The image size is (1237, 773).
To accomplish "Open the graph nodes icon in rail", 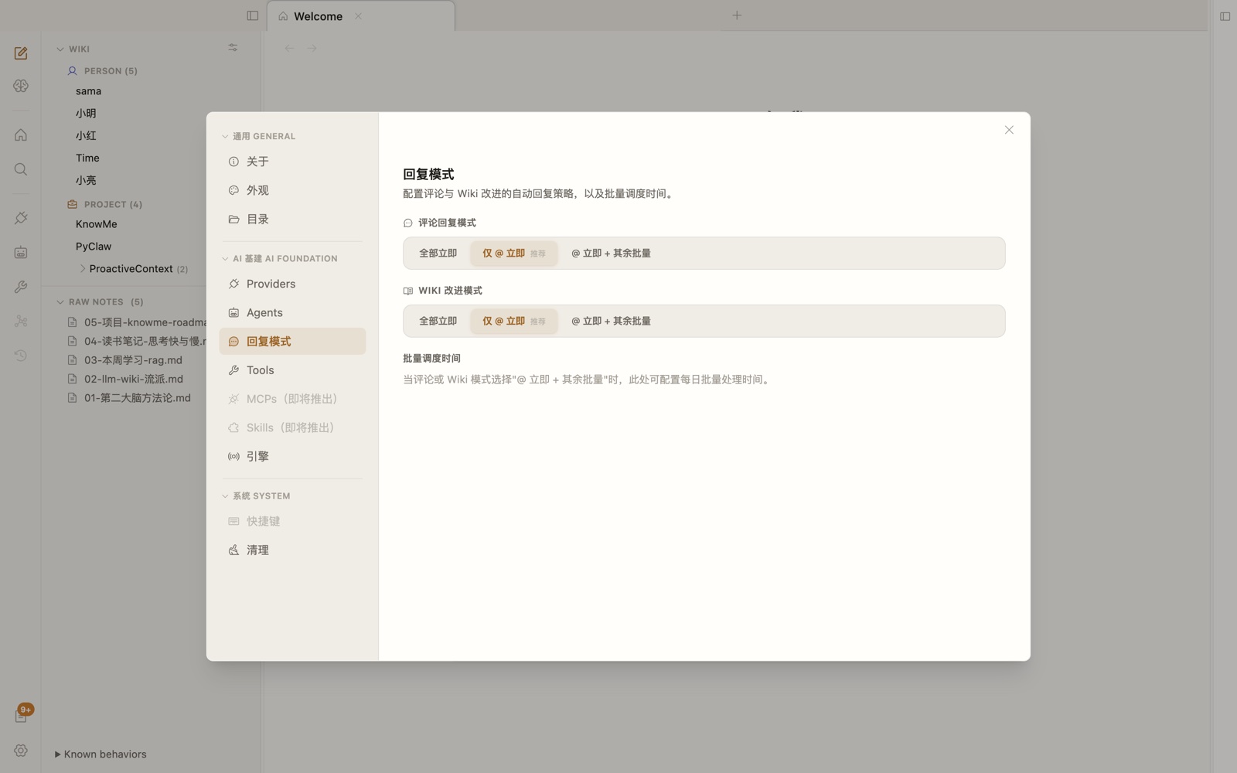I will click(21, 321).
